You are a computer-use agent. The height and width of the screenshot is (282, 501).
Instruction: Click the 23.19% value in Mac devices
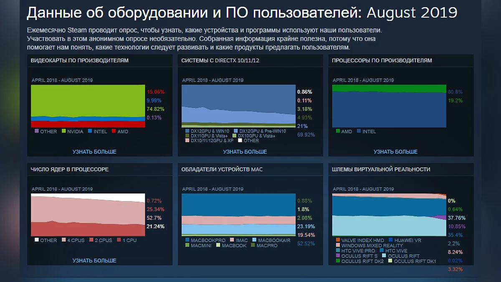(x=306, y=226)
